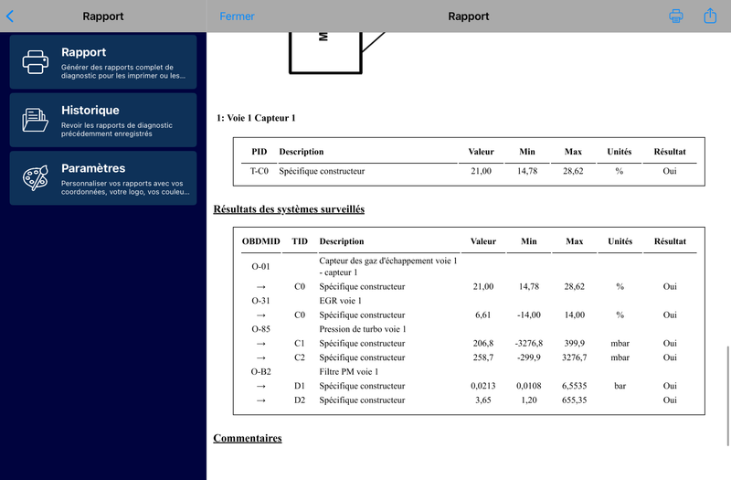This screenshot has height=480, width=731.
Task: Click the printer icon on the Rapport card
Action: 36,62
